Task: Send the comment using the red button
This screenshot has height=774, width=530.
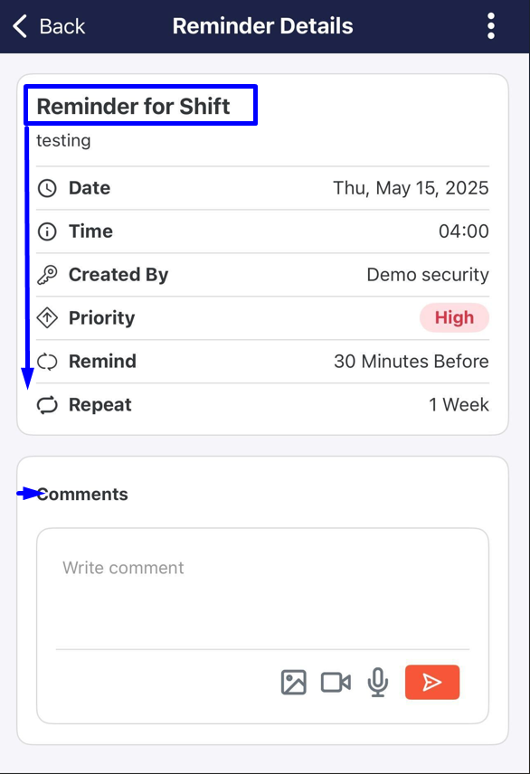Action: click(x=432, y=683)
